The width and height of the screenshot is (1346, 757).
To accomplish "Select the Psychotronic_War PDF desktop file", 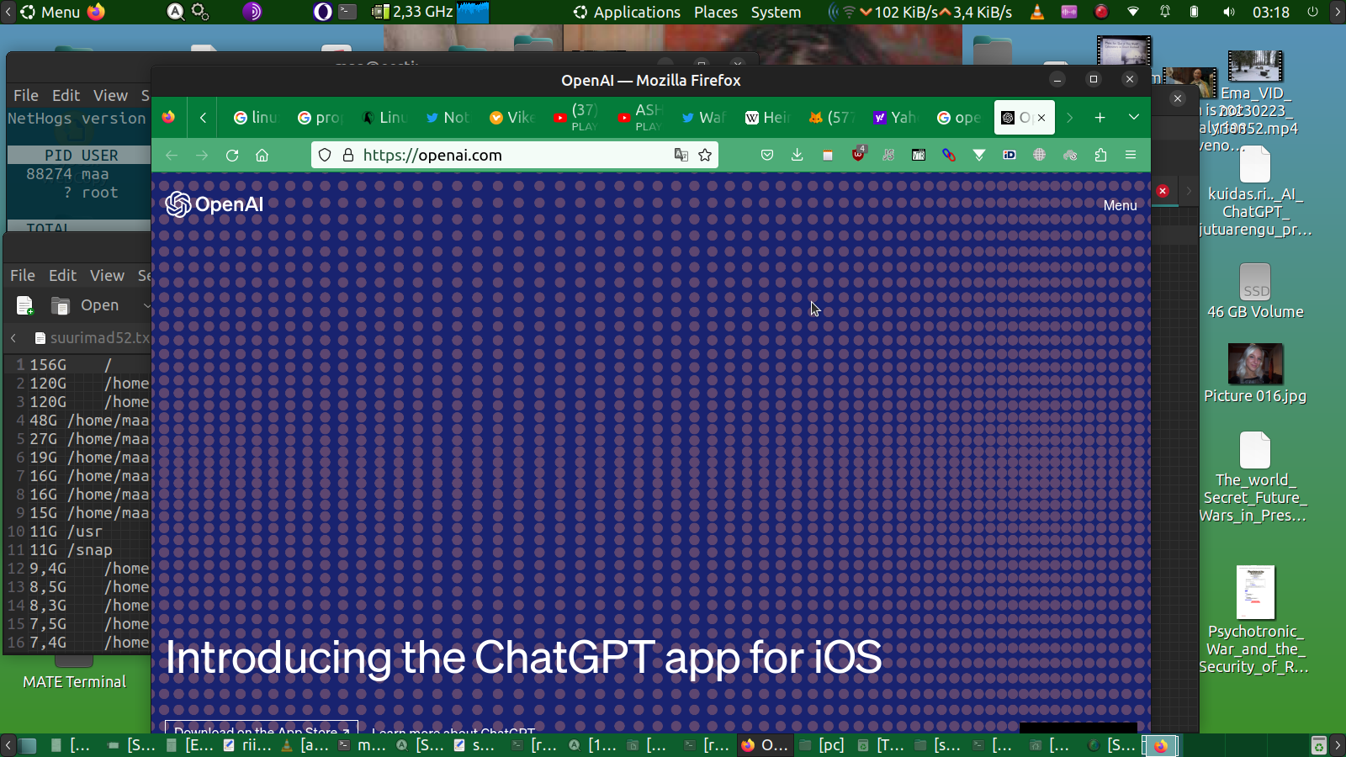I will click(1255, 620).
